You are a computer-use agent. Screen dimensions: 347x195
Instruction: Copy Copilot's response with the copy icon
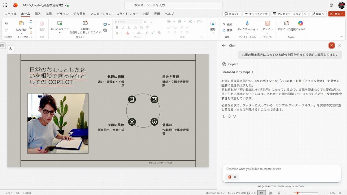click(x=224, y=116)
